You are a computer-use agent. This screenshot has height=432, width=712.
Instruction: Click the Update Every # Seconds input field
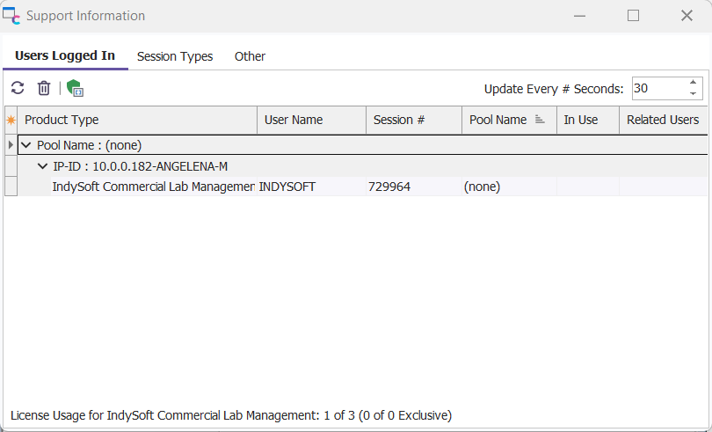656,88
